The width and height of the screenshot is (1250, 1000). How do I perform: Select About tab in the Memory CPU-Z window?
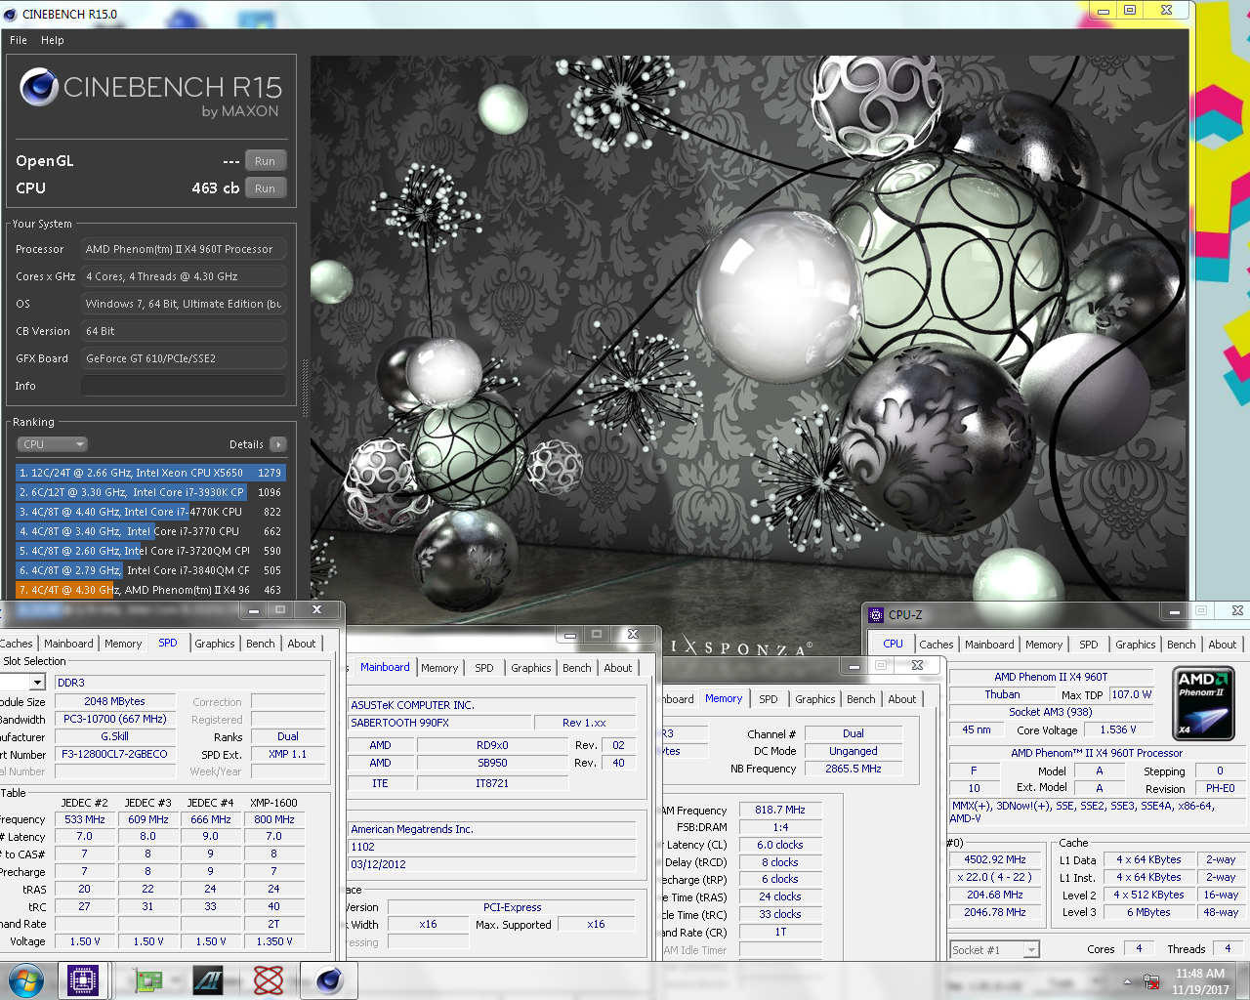[901, 699]
